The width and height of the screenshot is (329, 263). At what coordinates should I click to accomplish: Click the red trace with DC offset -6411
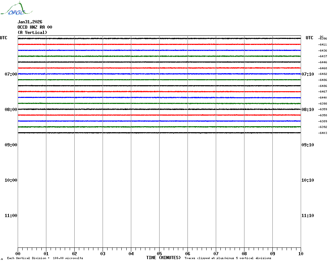coord(159,45)
